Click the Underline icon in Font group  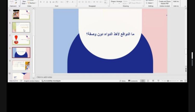[x=47, y=2]
